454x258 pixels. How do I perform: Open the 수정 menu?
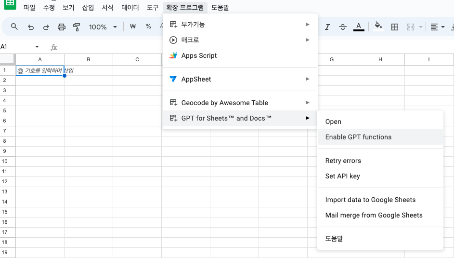click(x=49, y=8)
